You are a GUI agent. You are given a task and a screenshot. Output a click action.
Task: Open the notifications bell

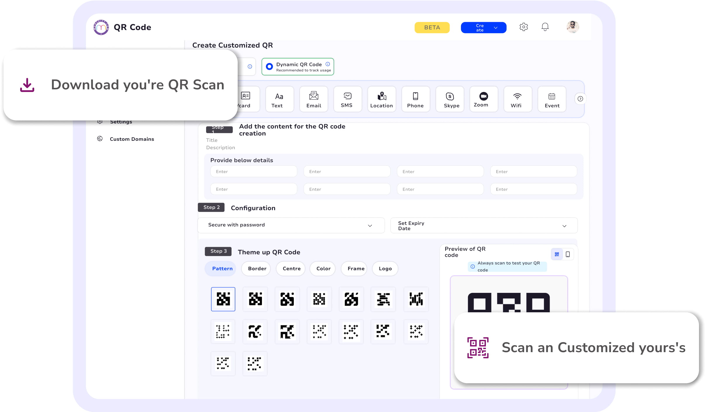(545, 27)
